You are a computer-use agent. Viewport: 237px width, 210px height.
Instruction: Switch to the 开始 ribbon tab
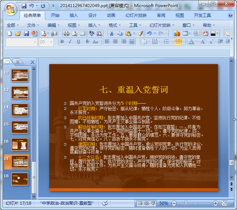point(55,15)
